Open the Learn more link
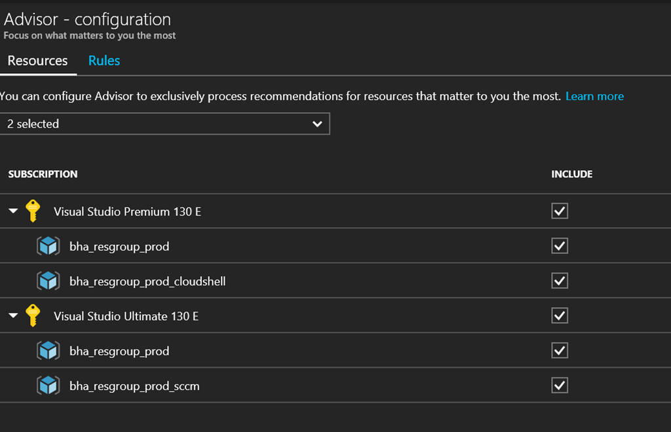 tap(594, 96)
